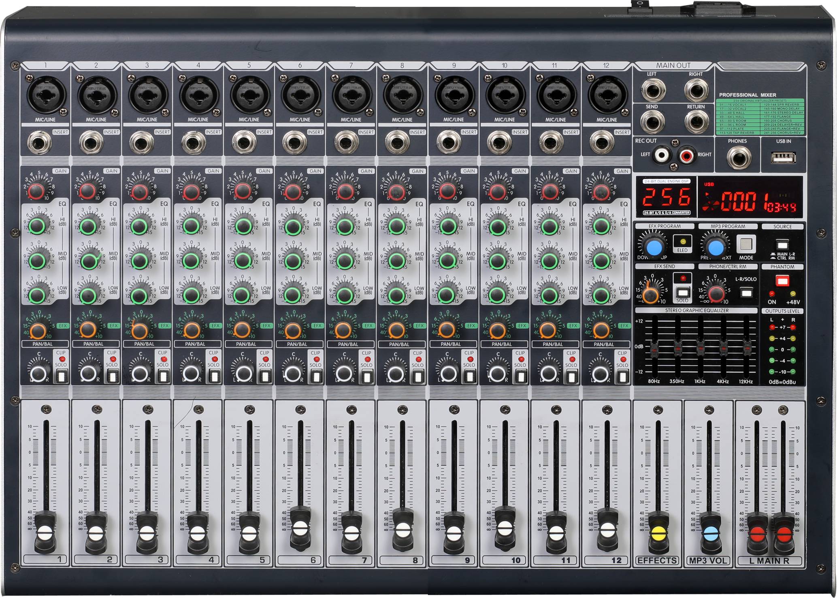Toggle the SOURCE MAIN L-R / CTRL RM switch
Screen dimensions: 837x598
click(782, 245)
